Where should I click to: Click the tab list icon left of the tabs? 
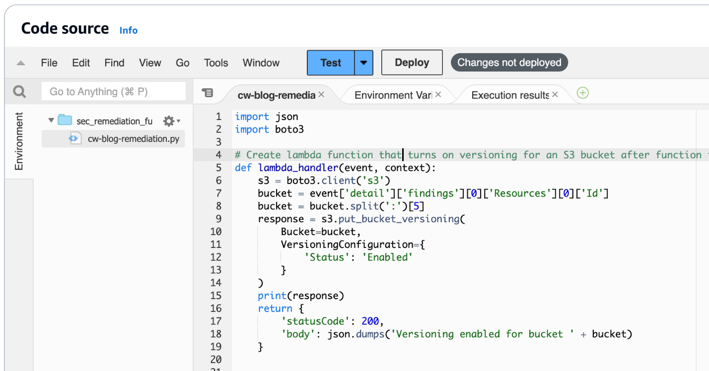click(x=208, y=93)
